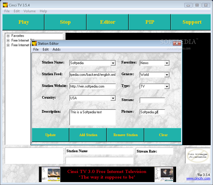Close the Station Editor dialog

point(177,44)
